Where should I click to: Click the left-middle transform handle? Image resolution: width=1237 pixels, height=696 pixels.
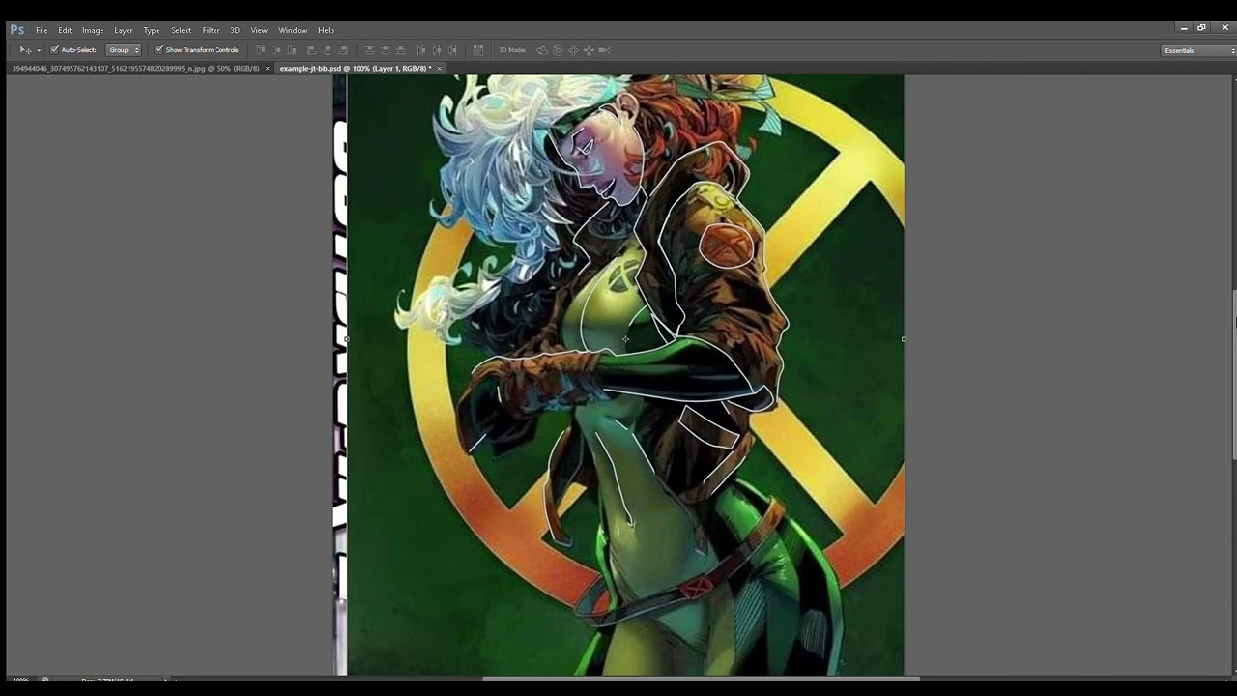[x=347, y=339]
